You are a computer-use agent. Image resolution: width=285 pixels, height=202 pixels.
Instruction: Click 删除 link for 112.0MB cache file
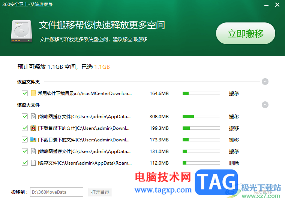tap(234, 163)
